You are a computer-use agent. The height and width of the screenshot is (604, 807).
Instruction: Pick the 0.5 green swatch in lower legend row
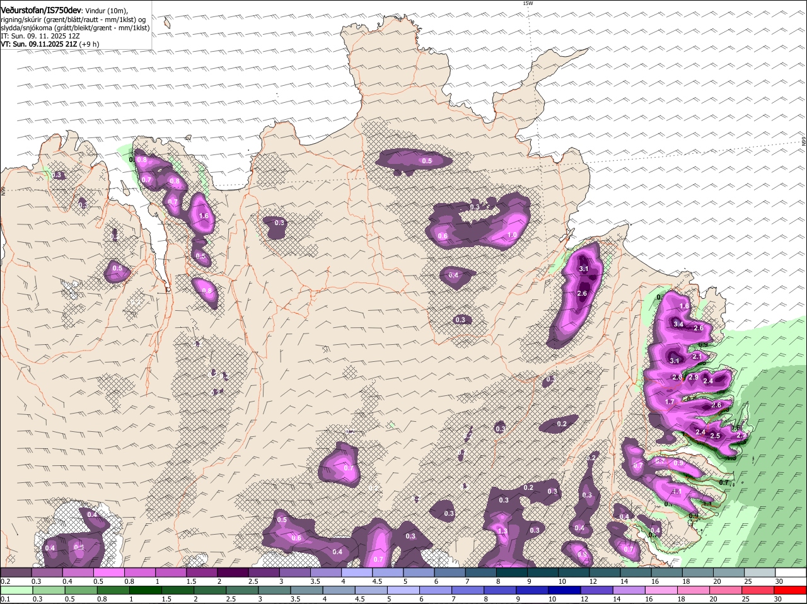[81, 590]
